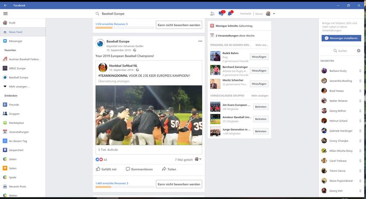Open 2 Veranstaltungen diese Woche
Image resolution: width=366 pixels, height=199 pixels.
[x=233, y=36]
